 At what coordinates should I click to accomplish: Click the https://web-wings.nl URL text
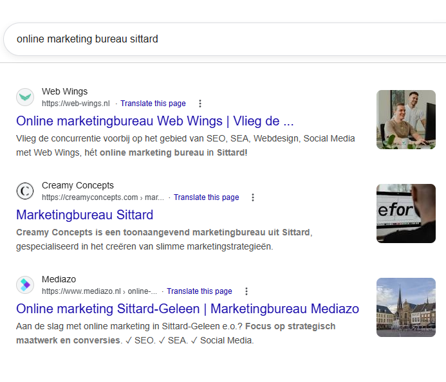75,104
